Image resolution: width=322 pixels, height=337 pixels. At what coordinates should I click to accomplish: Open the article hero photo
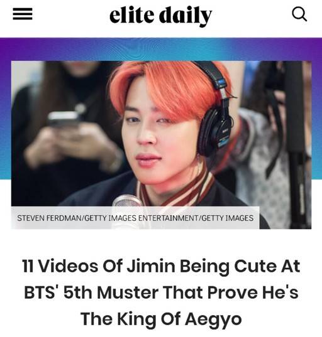point(161,145)
